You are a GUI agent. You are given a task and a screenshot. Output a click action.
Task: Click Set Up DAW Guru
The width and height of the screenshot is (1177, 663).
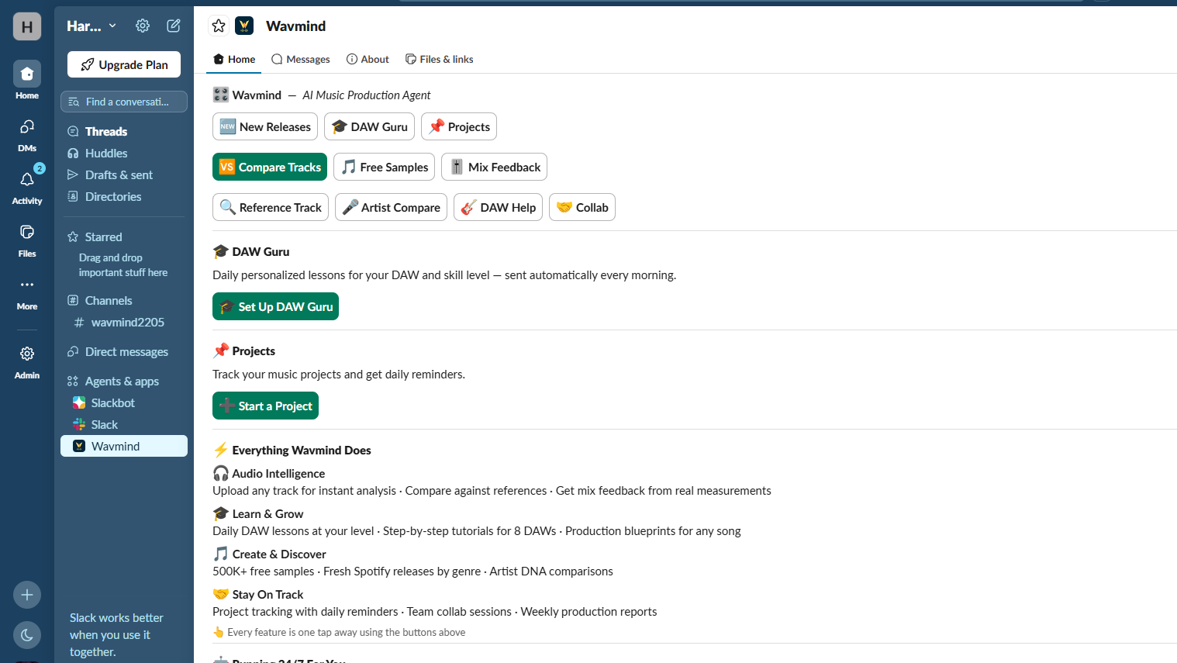coord(275,306)
